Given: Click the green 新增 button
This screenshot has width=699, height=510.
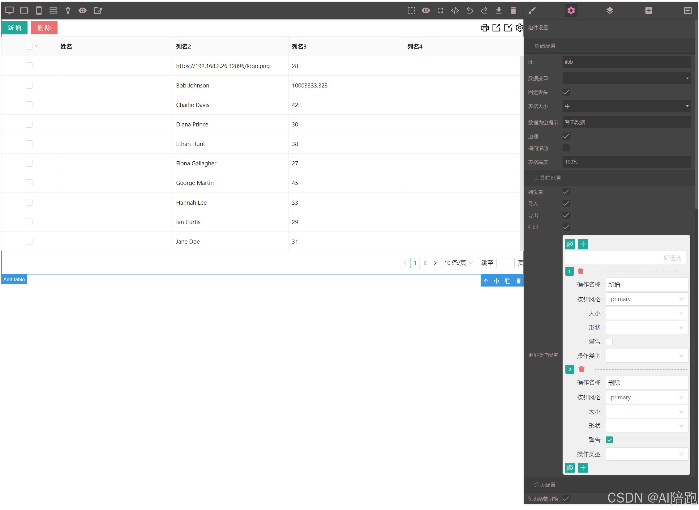Looking at the screenshot, I should (15, 28).
